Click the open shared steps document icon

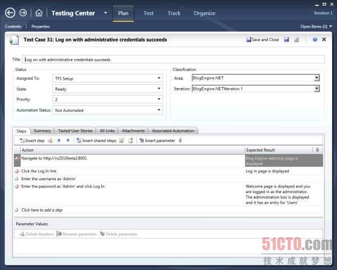(130, 140)
